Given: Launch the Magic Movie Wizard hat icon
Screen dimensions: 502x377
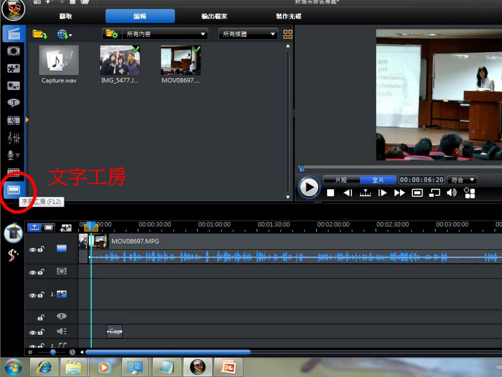Looking at the screenshot, I should tap(13, 233).
